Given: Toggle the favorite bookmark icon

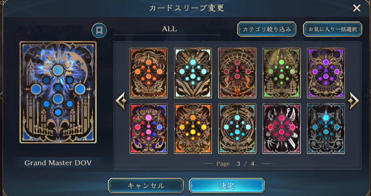Looking at the screenshot, I should tap(99, 30).
